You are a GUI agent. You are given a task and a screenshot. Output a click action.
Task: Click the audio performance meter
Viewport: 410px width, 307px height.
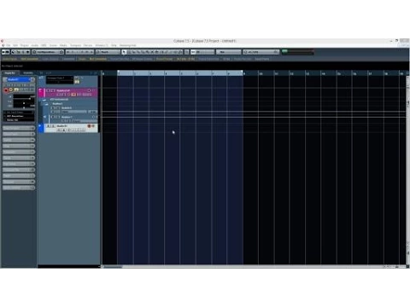tap(297, 52)
